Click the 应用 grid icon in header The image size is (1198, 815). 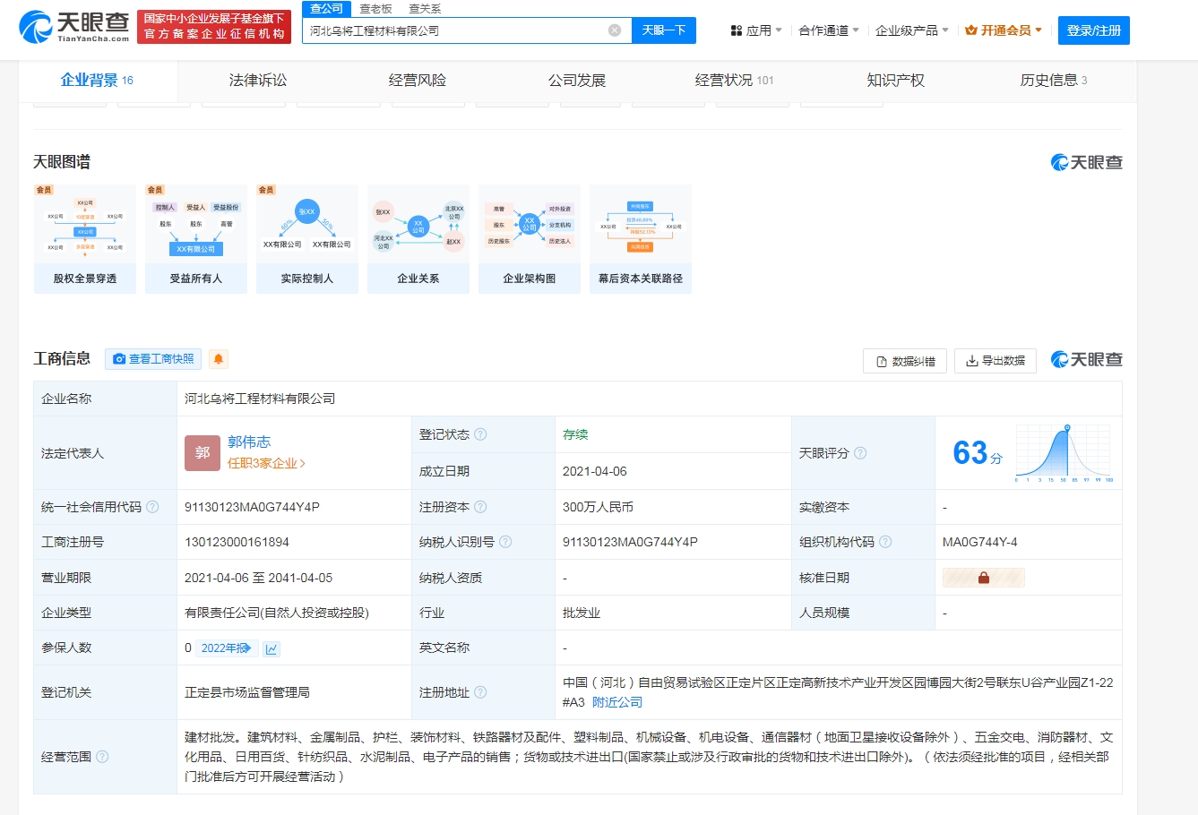point(737,30)
